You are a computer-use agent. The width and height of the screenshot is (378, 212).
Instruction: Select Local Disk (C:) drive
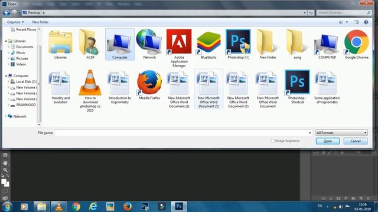click(24, 82)
